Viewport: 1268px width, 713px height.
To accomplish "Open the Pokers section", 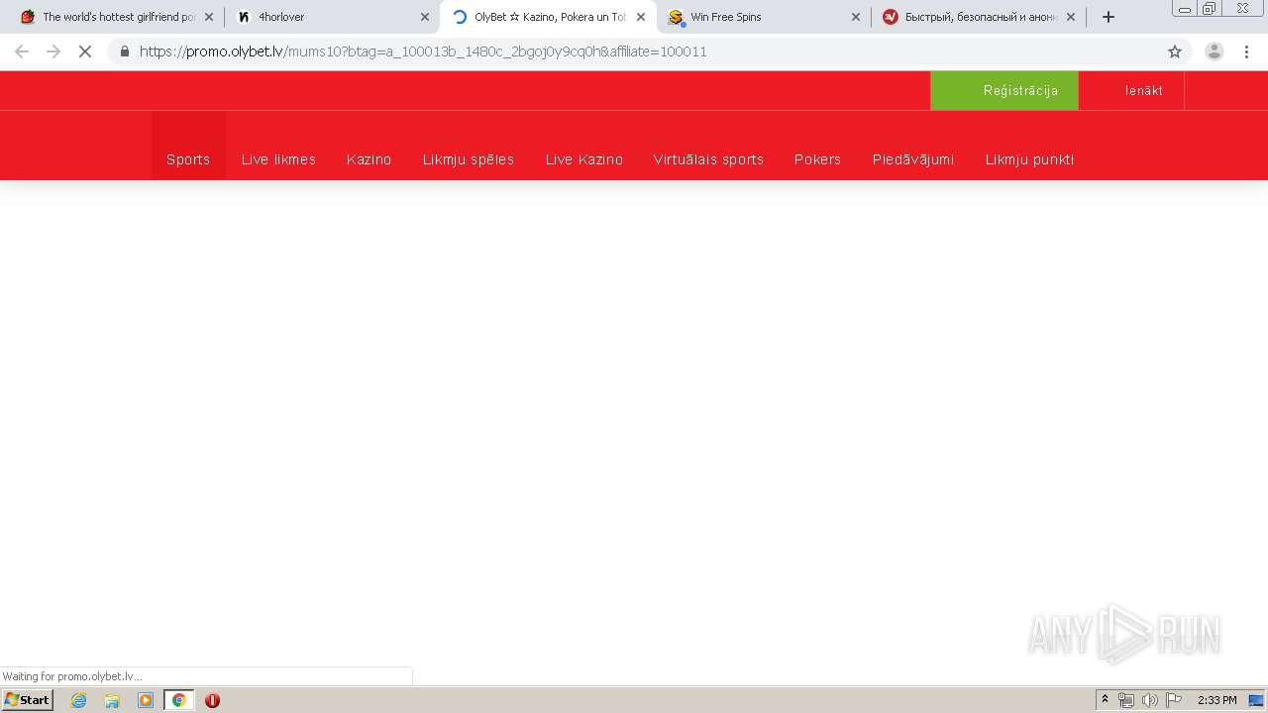I will (817, 159).
